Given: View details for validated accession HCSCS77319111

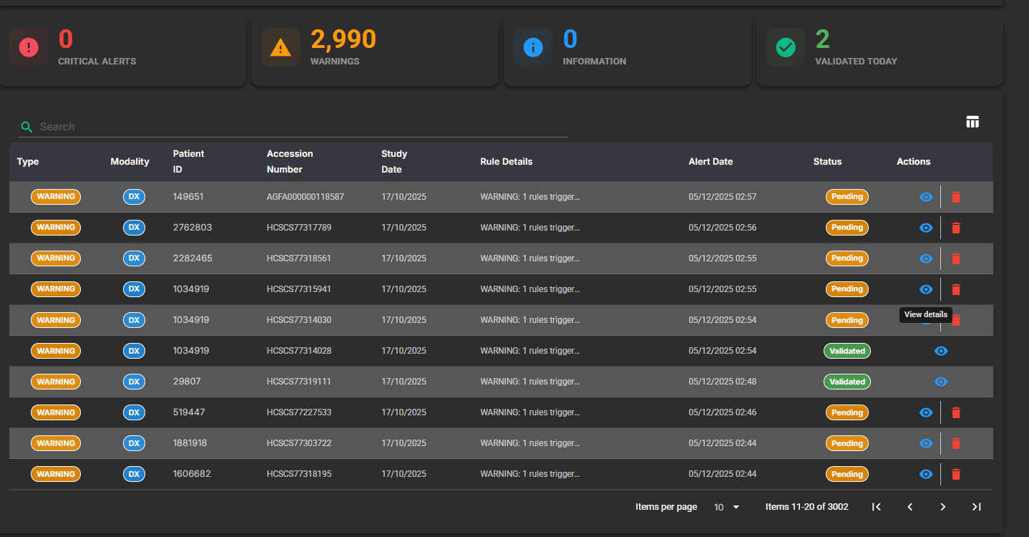Looking at the screenshot, I should click(x=941, y=382).
